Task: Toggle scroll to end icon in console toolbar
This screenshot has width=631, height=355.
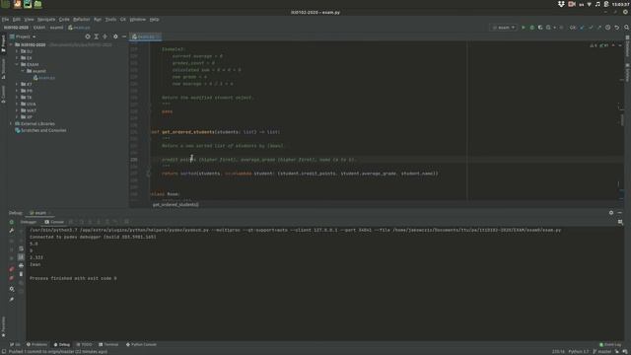Action: [x=21, y=256]
